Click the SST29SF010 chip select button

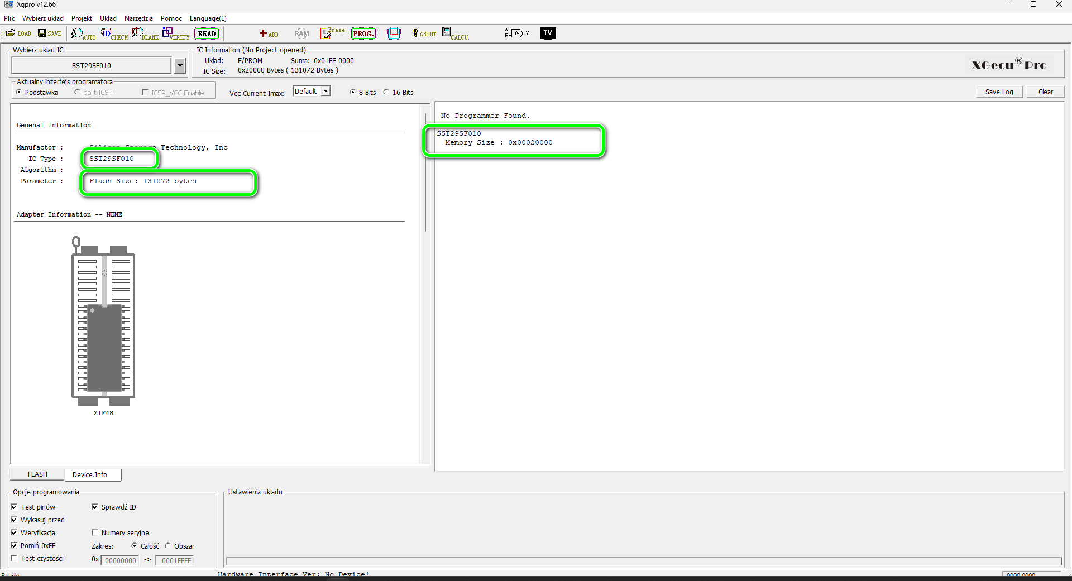pos(92,66)
